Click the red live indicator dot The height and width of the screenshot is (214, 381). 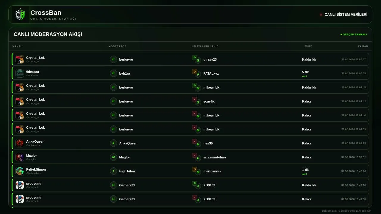321,15
